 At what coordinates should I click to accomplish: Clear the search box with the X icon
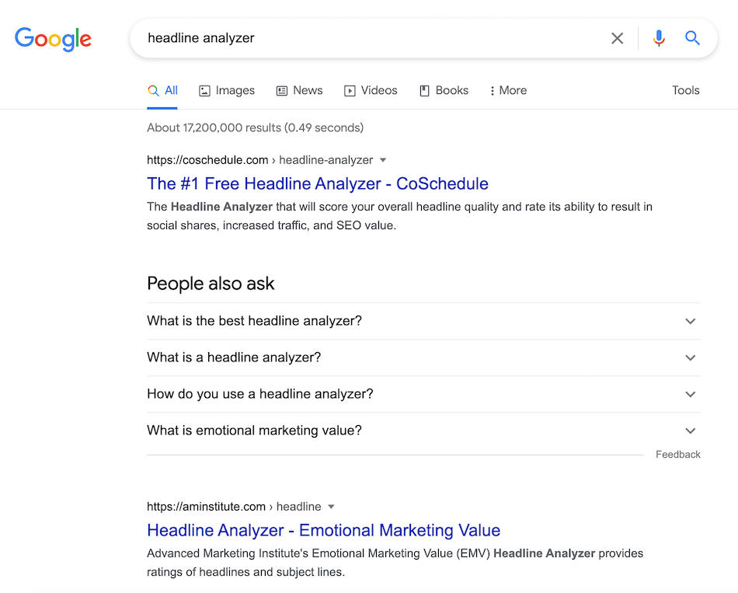(617, 38)
